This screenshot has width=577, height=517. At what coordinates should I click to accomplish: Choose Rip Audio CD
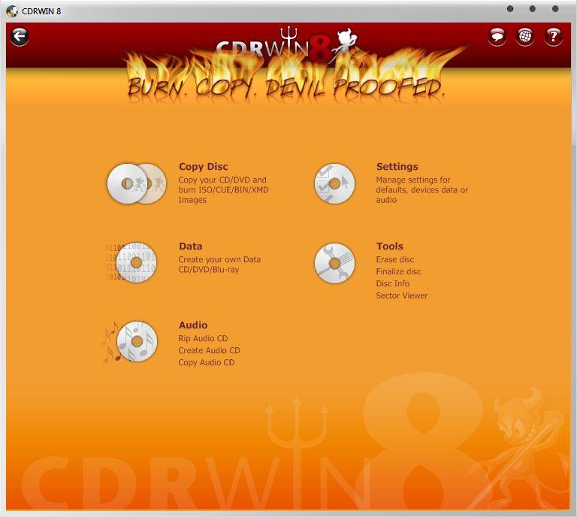pyautogui.click(x=203, y=339)
